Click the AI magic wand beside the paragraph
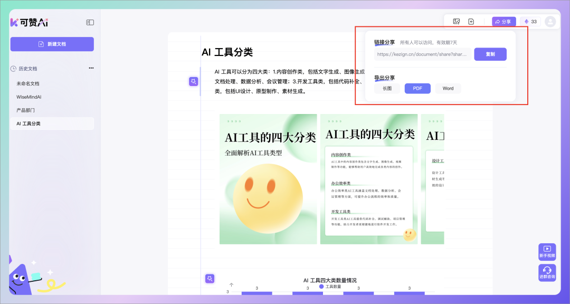Viewport: 570px width, 304px height. click(x=194, y=81)
